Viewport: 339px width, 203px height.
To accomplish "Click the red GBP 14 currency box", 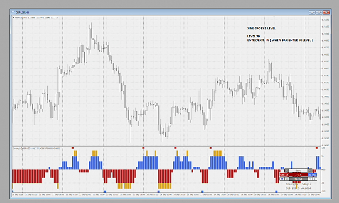I will point(284,174).
